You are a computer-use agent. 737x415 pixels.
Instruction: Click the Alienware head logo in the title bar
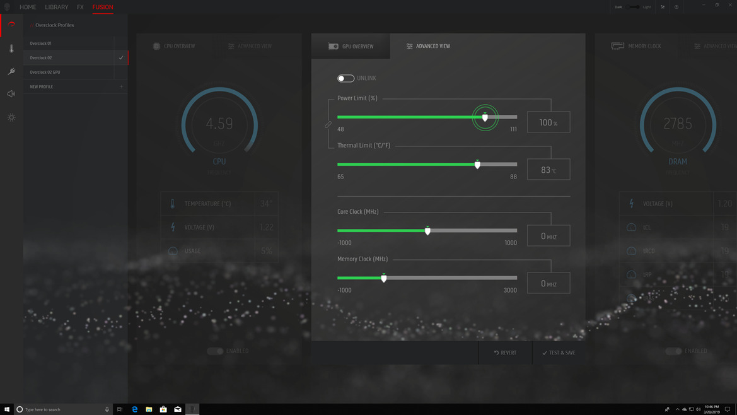pyautogui.click(x=7, y=7)
